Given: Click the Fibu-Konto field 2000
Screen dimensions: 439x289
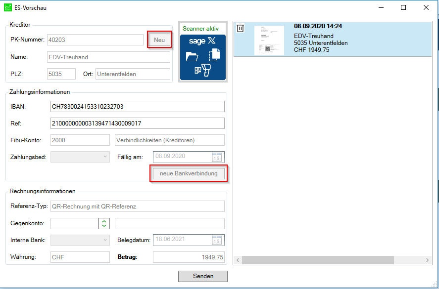Looking at the screenshot, I should [80, 140].
